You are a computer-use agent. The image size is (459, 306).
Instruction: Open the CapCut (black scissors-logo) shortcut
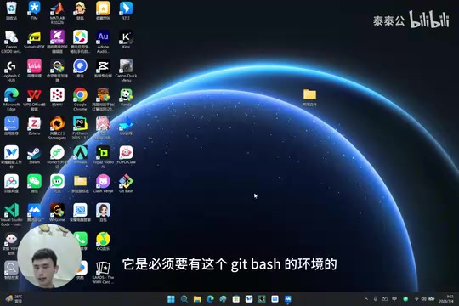(103, 68)
